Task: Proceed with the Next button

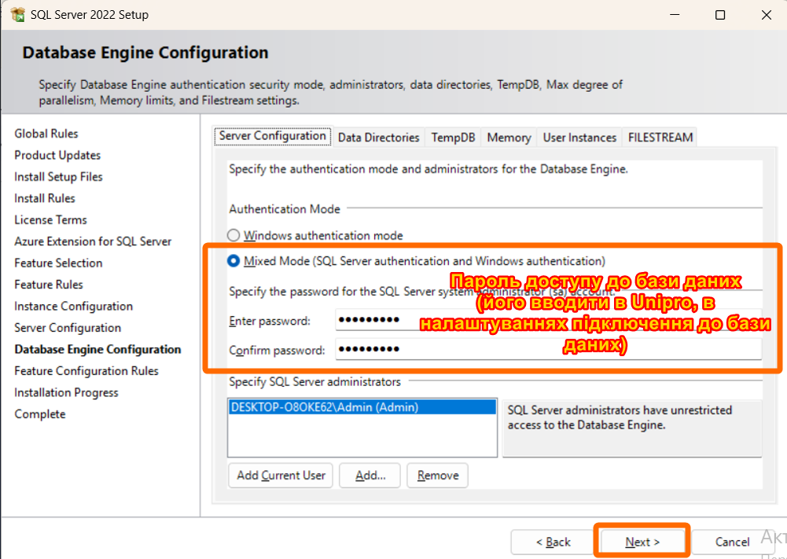Action: click(x=642, y=542)
